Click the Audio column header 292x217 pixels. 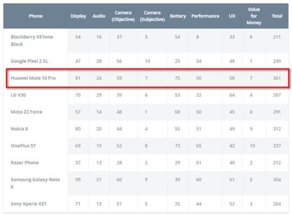click(99, 16)
